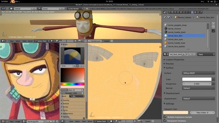Open the Render properties tab icon
219x123 pixels.
coord(170,12)
